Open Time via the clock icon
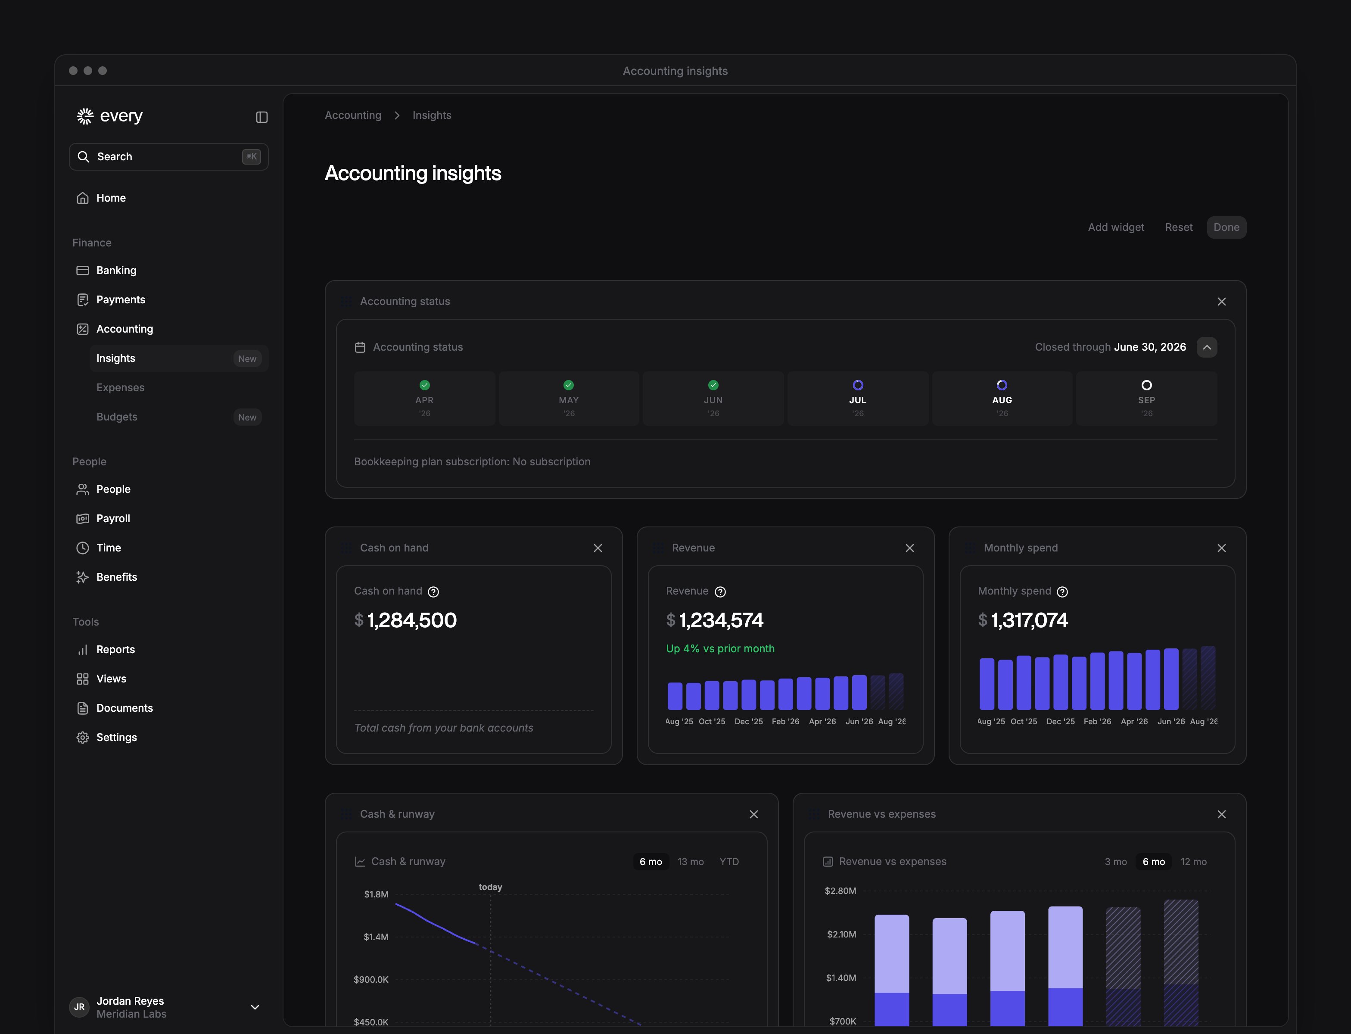This screenshot has width=1351, height=1034. pyautogui.click(x=82, y=548)
